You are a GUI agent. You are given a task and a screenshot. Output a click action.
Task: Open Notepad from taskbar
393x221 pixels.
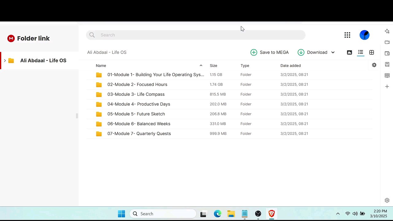coord(244,214)
